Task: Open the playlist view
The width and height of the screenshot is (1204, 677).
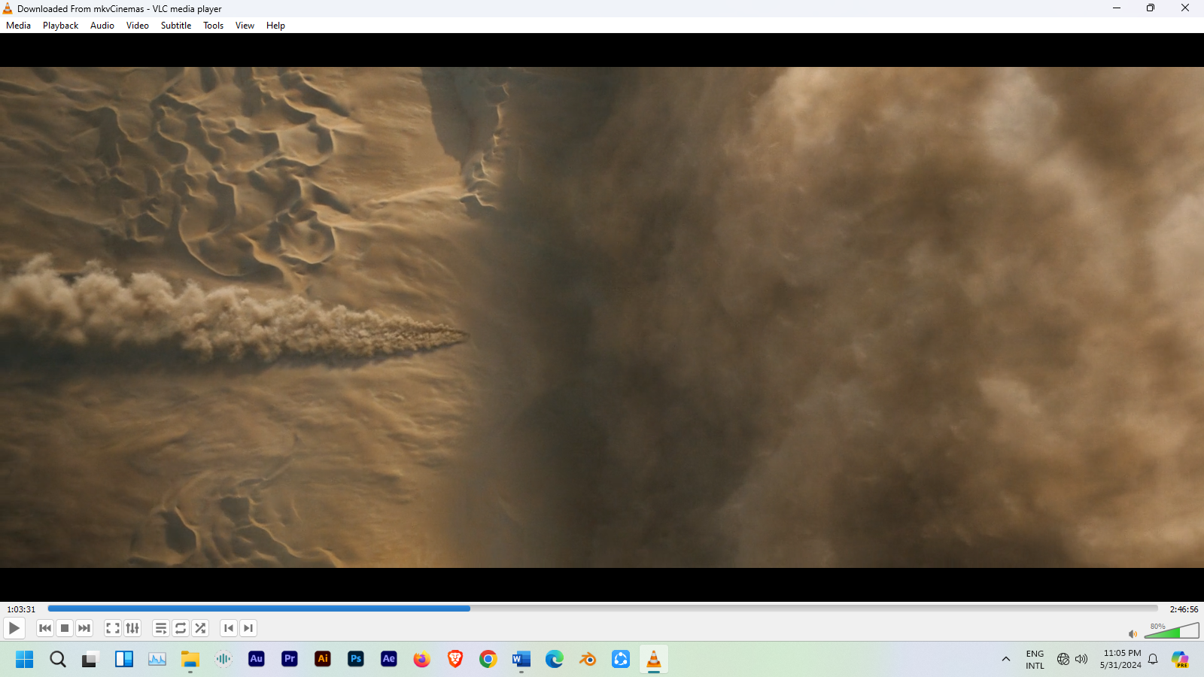Action: pos(161,628)
